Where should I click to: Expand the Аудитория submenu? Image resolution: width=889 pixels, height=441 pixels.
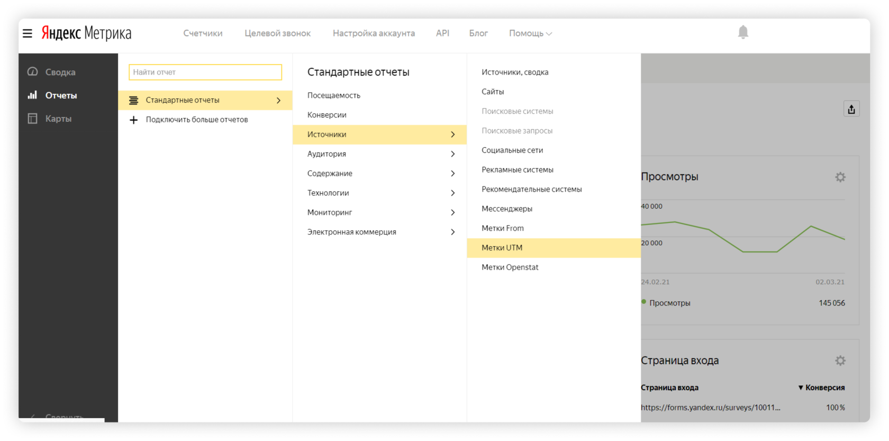point(379,154)
